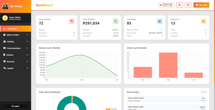The image size is (215, 110).
Task: Click the customers group icon
Action: [159, 21]
